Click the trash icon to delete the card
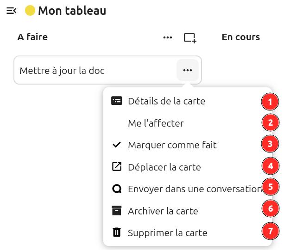Image resolution: width=284 pixels, height=250 pixels. [117, 232]
